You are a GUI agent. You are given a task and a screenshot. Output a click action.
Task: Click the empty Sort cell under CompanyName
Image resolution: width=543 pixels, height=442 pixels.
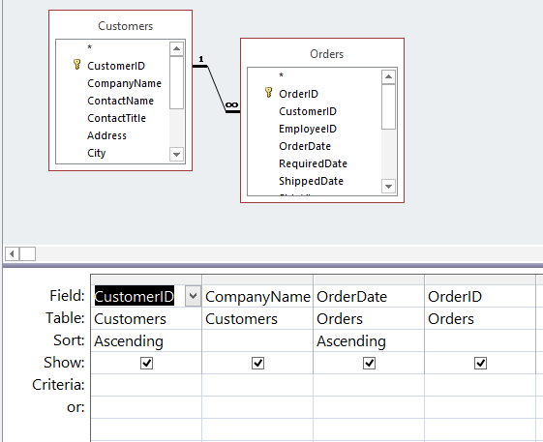[x=257, y=340]
